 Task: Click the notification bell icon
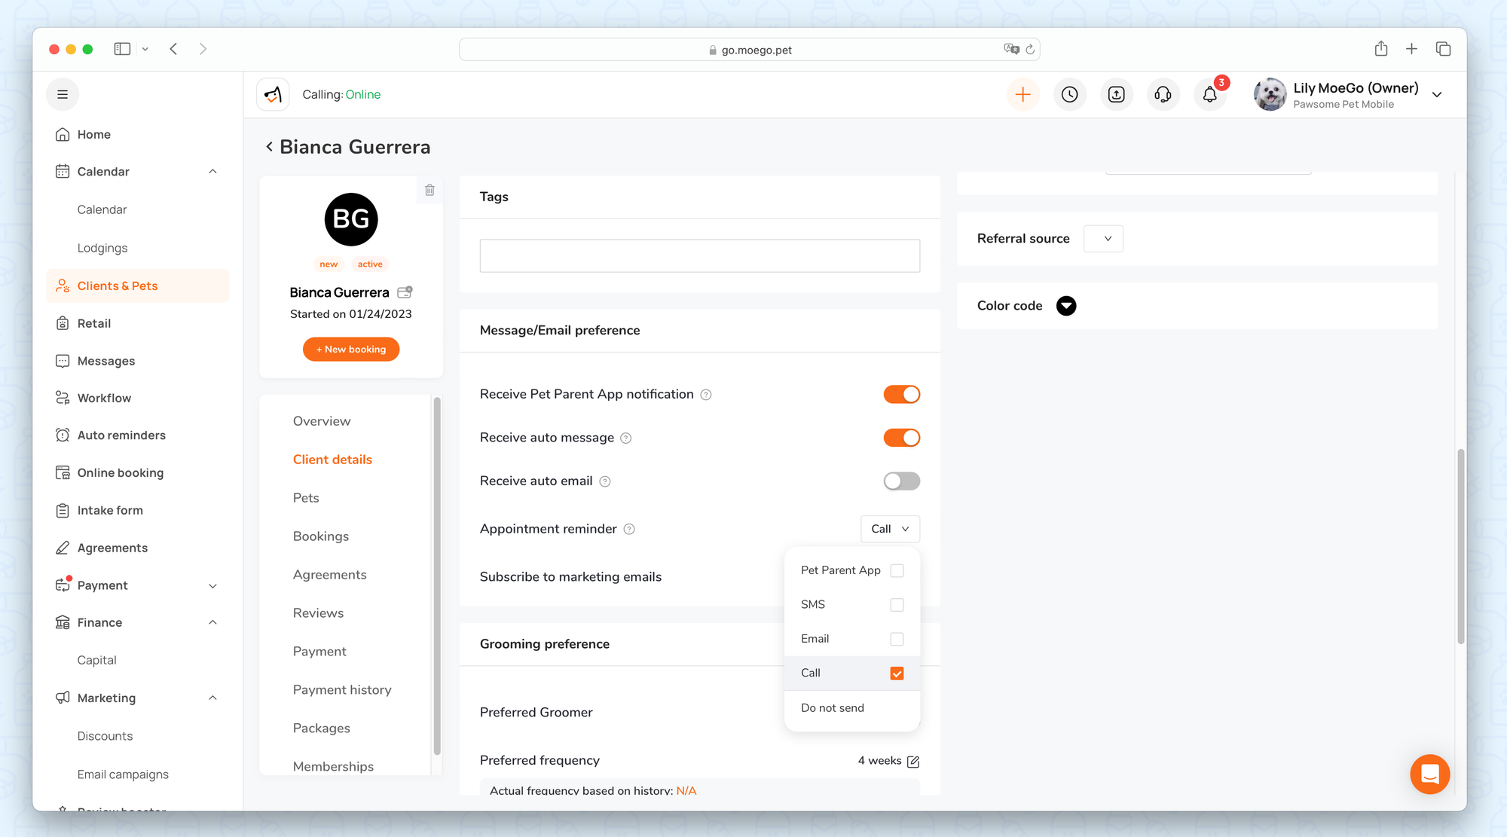[1209, 95]
